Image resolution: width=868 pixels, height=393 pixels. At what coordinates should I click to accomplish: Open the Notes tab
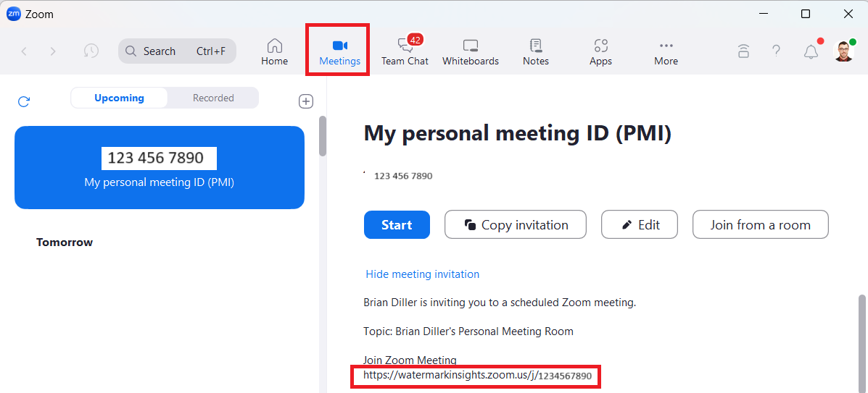point(536,52)
